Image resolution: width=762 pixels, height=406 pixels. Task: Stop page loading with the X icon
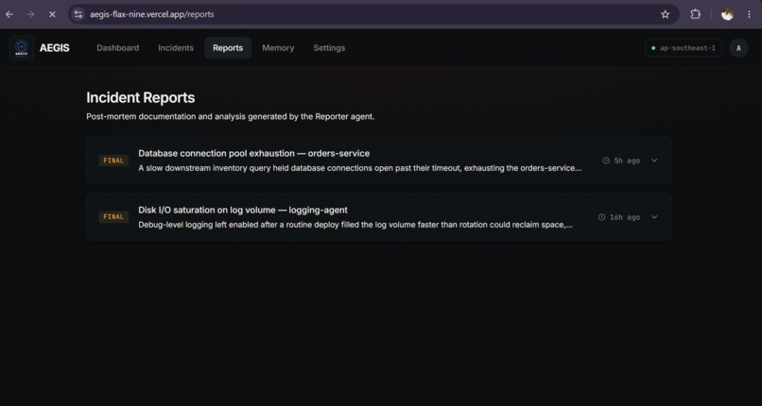pyautogui.click(x=52, y=14)
